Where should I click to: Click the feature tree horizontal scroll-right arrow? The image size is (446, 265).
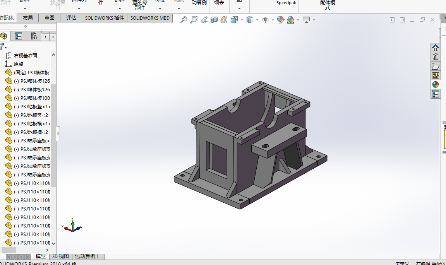pyautogui.click(x=47, y=250)
